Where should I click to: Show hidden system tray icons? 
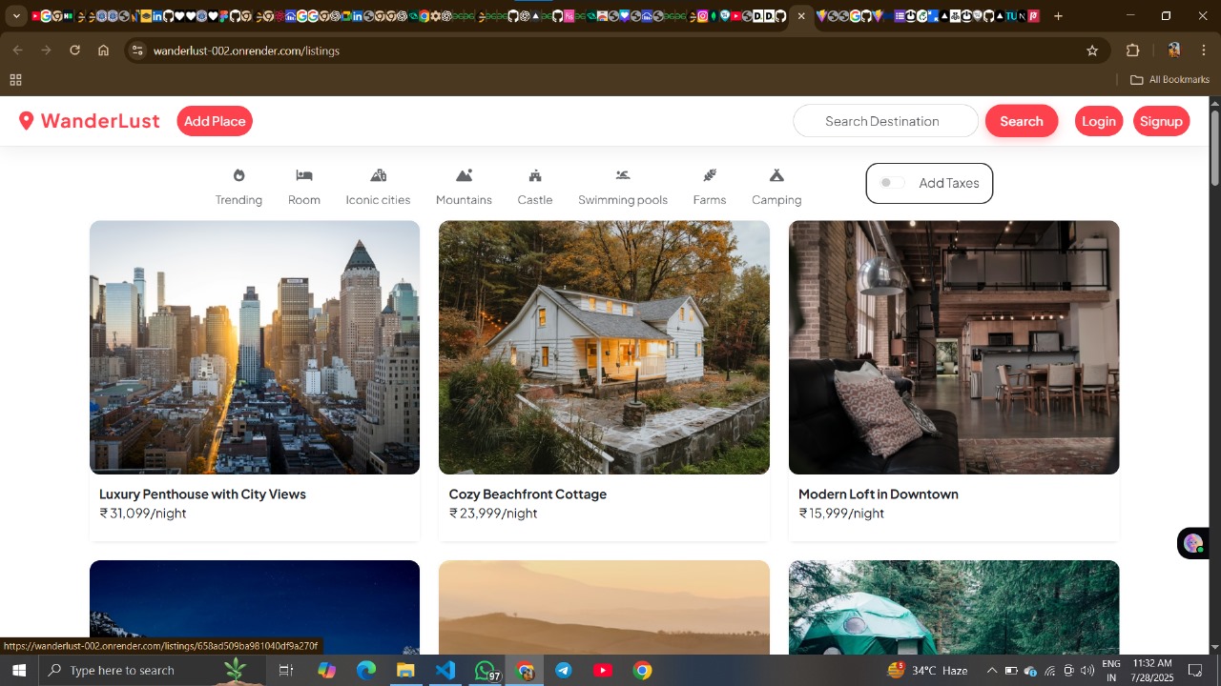tap(991, 671)
